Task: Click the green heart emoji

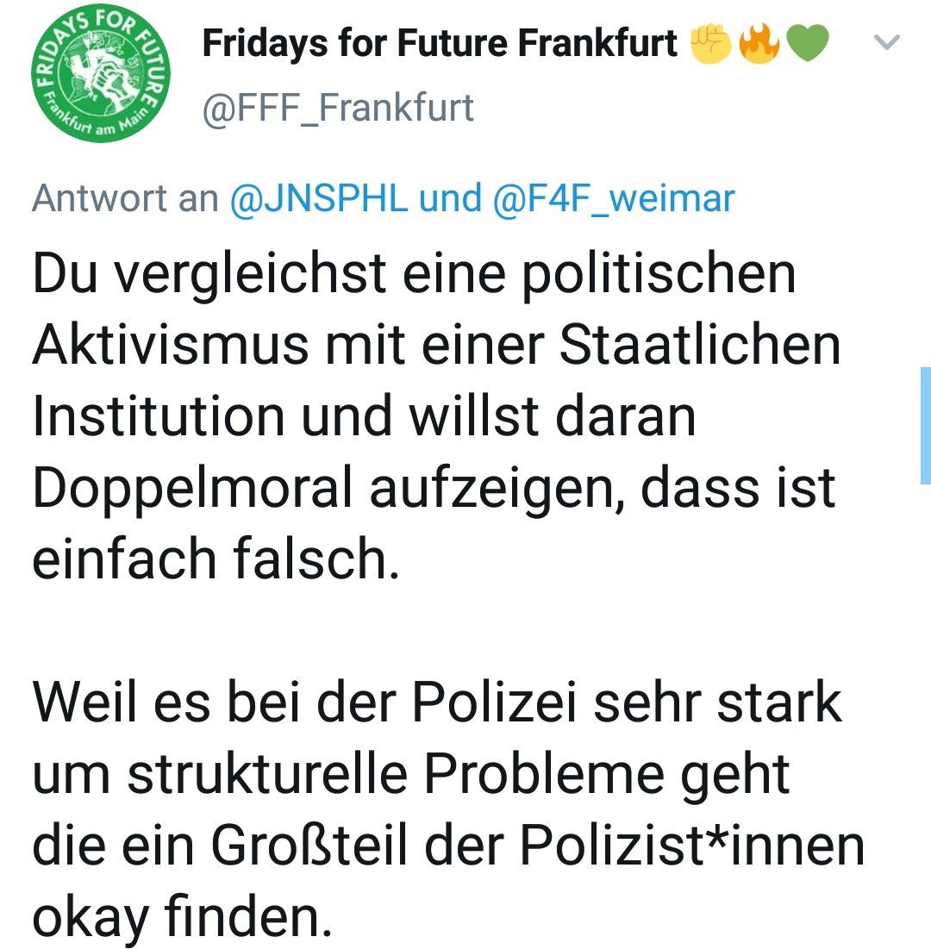Action: tap(807, 44)
